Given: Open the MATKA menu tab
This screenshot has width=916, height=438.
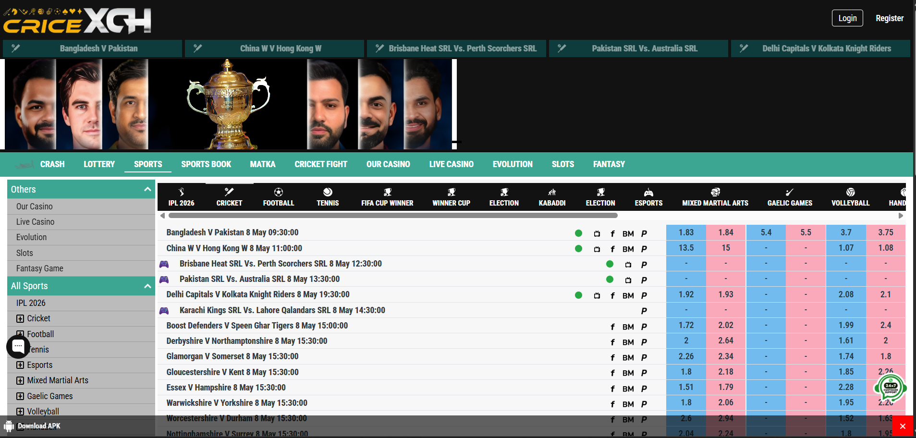Looking at the screenshot, I should pyautogui.click(x=263, y=164).
